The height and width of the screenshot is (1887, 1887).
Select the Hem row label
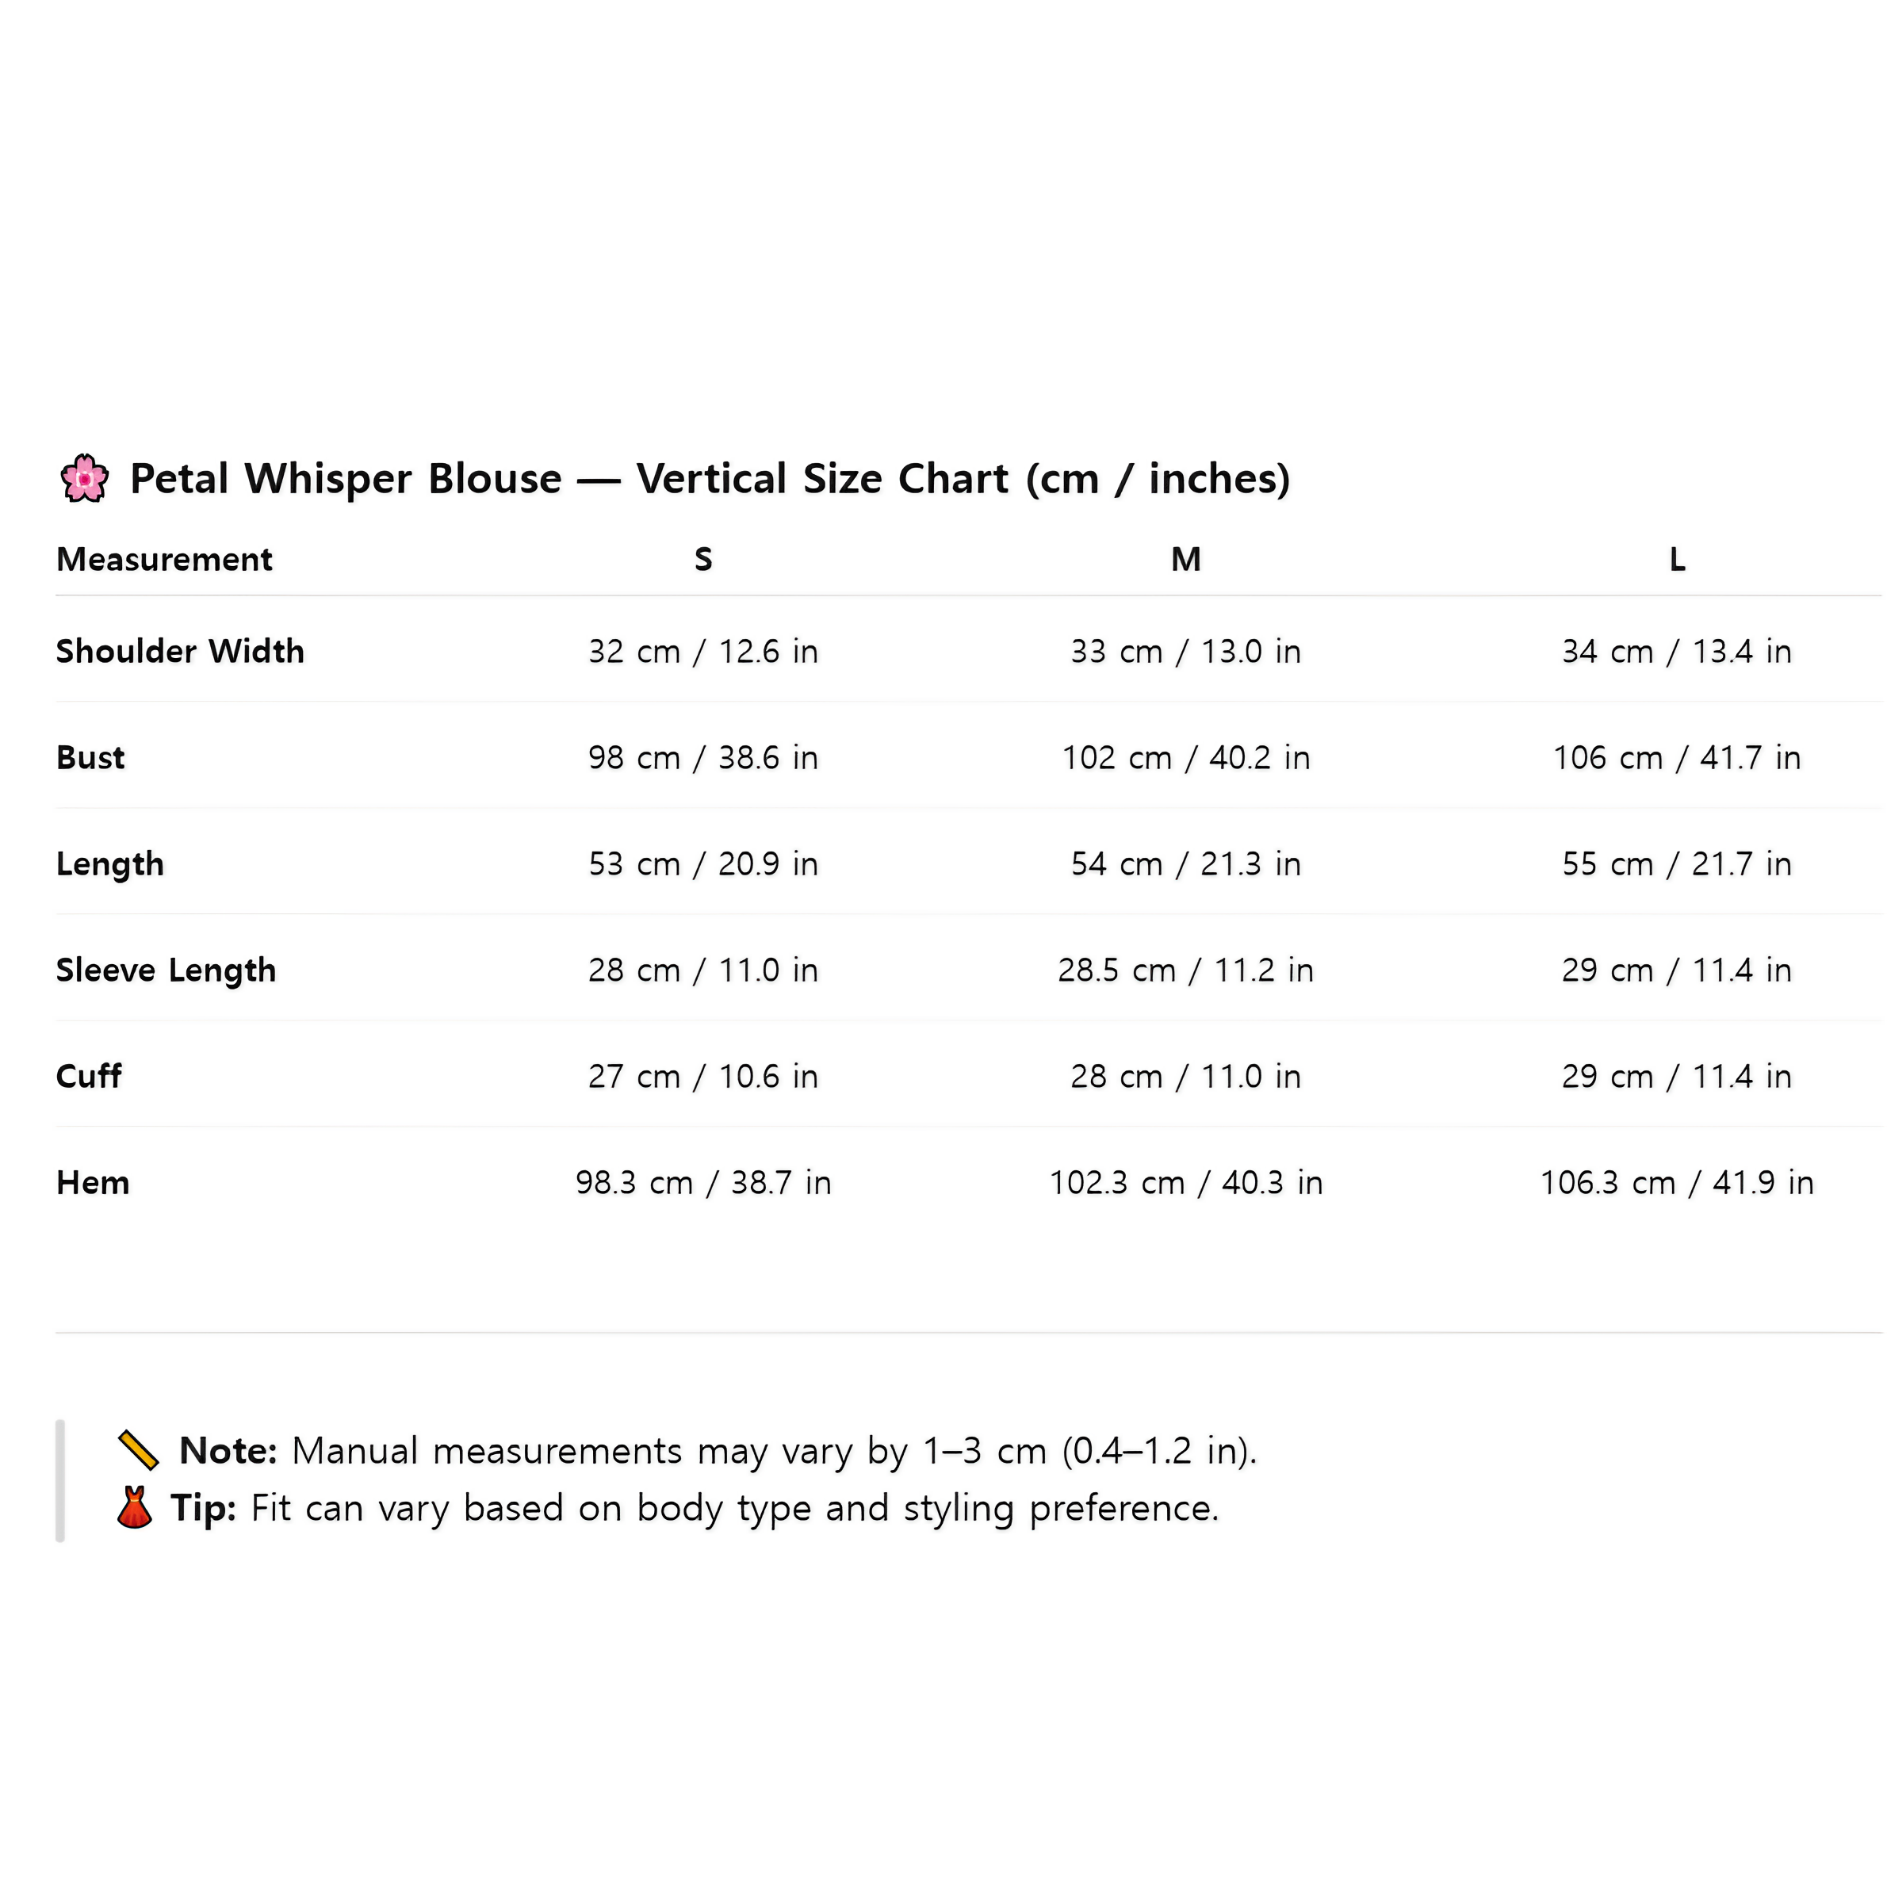93,1183
